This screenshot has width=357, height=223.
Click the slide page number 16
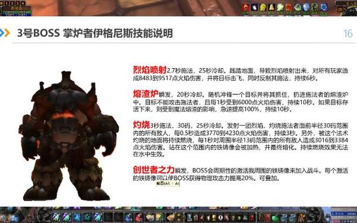pos(348,34)
